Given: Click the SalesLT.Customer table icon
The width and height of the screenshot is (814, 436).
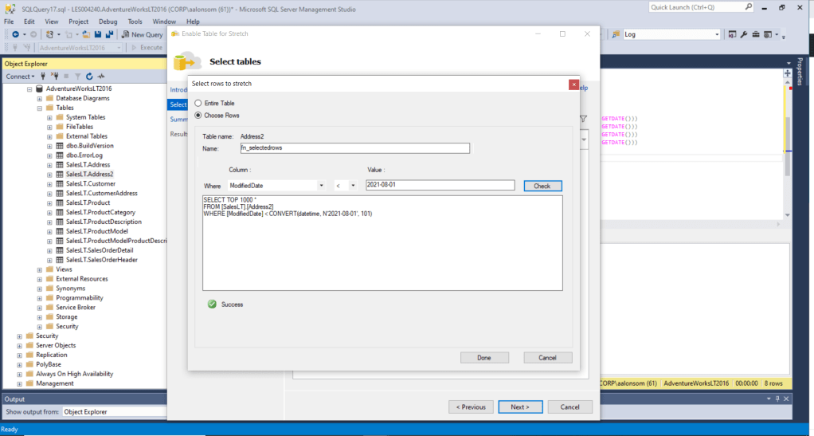Looking at the screenshot, I should point(60,183).
